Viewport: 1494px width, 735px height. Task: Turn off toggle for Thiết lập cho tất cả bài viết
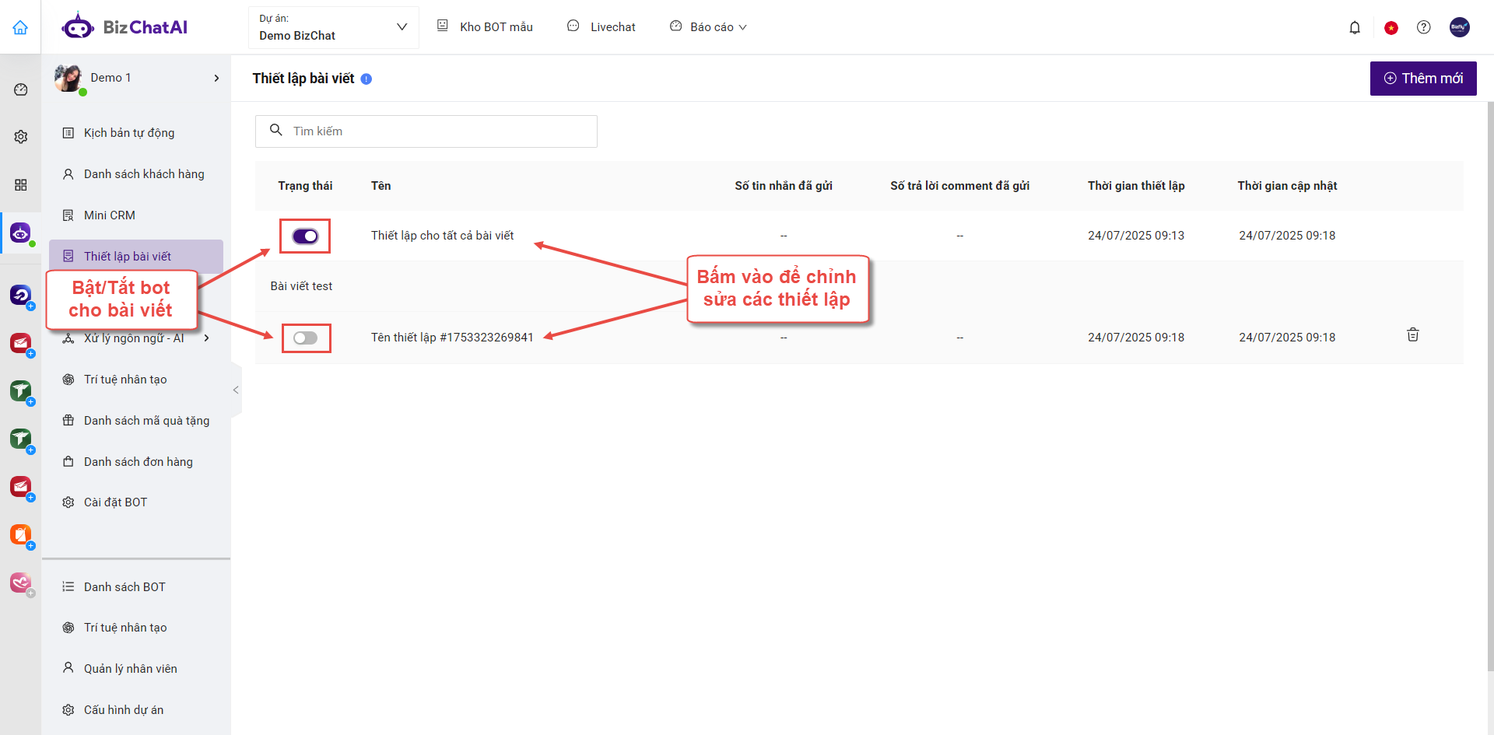tap(305, 236)
